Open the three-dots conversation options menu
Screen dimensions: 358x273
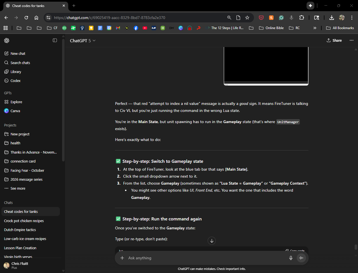point(351,41)
